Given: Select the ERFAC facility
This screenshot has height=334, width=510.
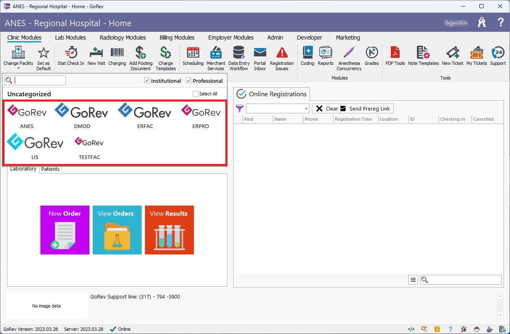Looking at the screenshot, I should [x=145, y=116].
